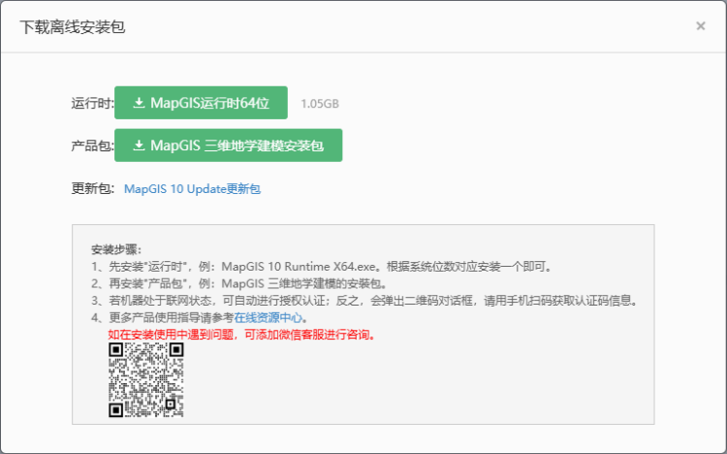Click the WeChat customer service QR code
The height and width of the screenshot is (454, 727).
pyautogui.click(x=145, y=380)
